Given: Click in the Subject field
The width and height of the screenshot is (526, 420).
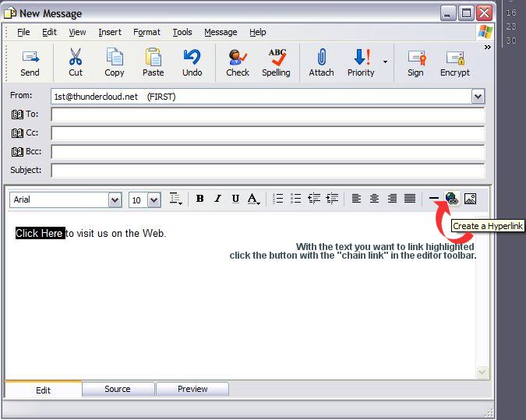Looking at the screenshot, I should coord(268,171).
